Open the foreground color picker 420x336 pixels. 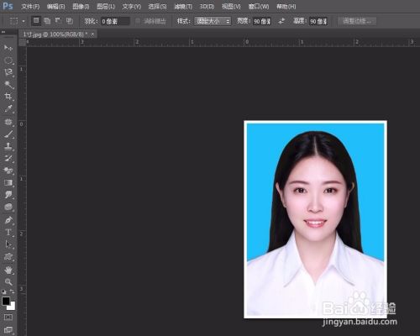click(x=6, y=301)
